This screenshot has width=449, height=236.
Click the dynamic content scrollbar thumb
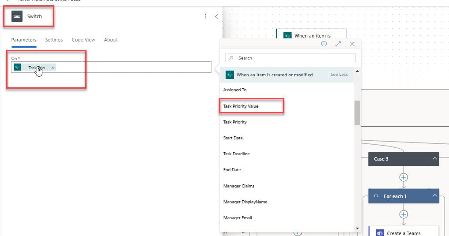pyautogui.click(x=357, y=113)
